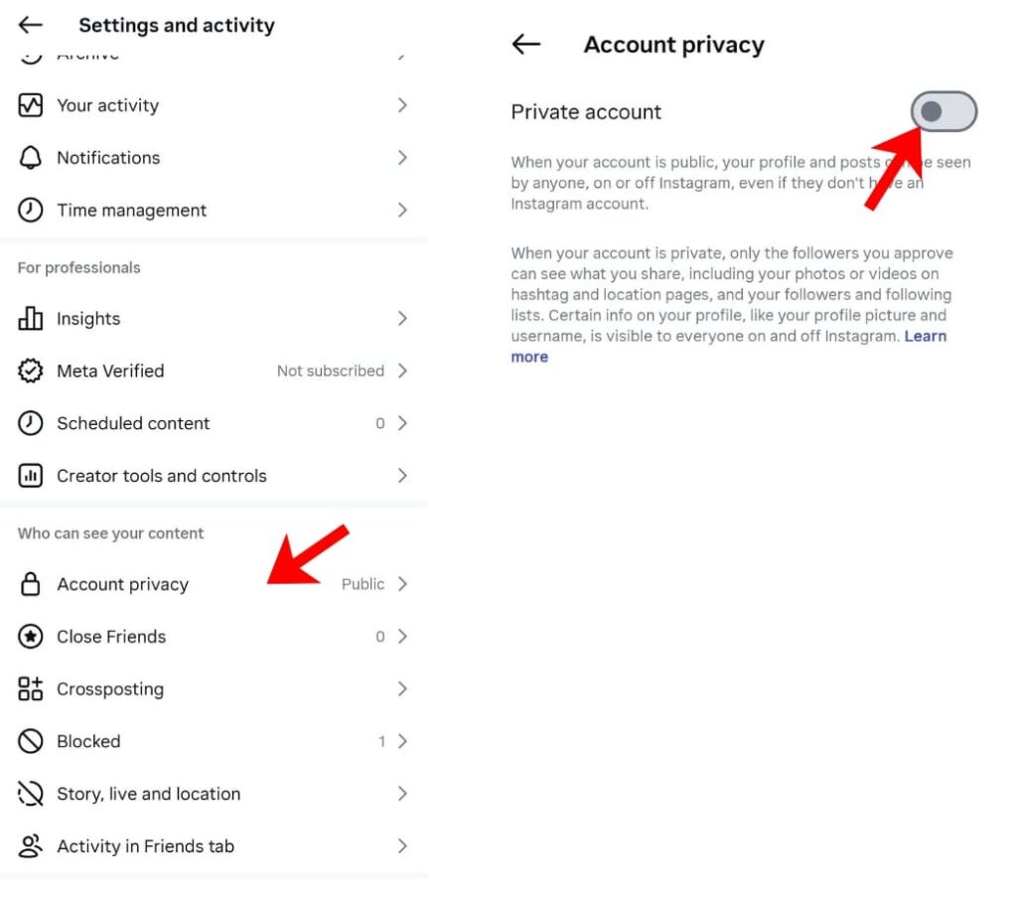Tap the Notifications bell icon
This screenshot has width=1017, height=898.
tap(31, 158)
